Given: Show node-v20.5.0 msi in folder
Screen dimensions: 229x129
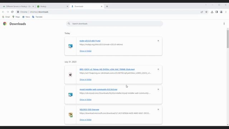Looking at the screenshot, I should [x=86, y=51].
